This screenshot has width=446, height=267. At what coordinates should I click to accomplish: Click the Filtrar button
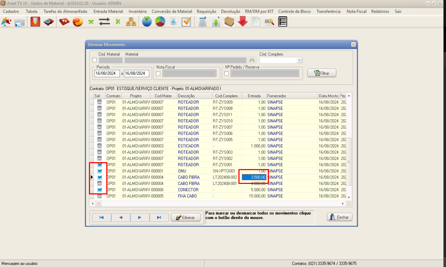(322, 73)
